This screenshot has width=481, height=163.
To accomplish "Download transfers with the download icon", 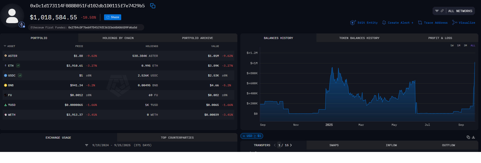I will coord(473,137).
